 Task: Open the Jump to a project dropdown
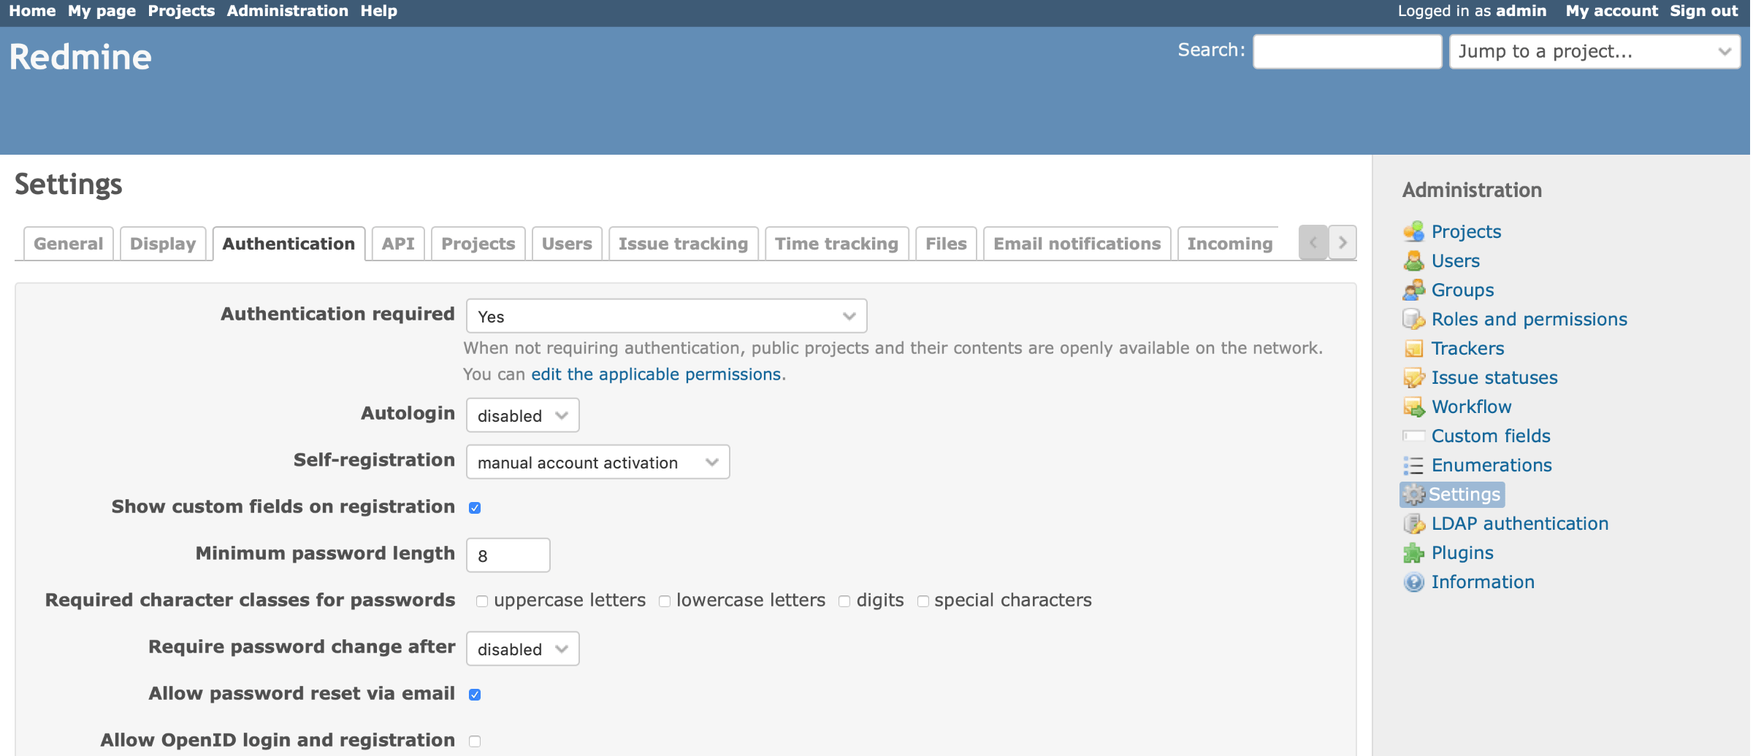[1594, 52]
